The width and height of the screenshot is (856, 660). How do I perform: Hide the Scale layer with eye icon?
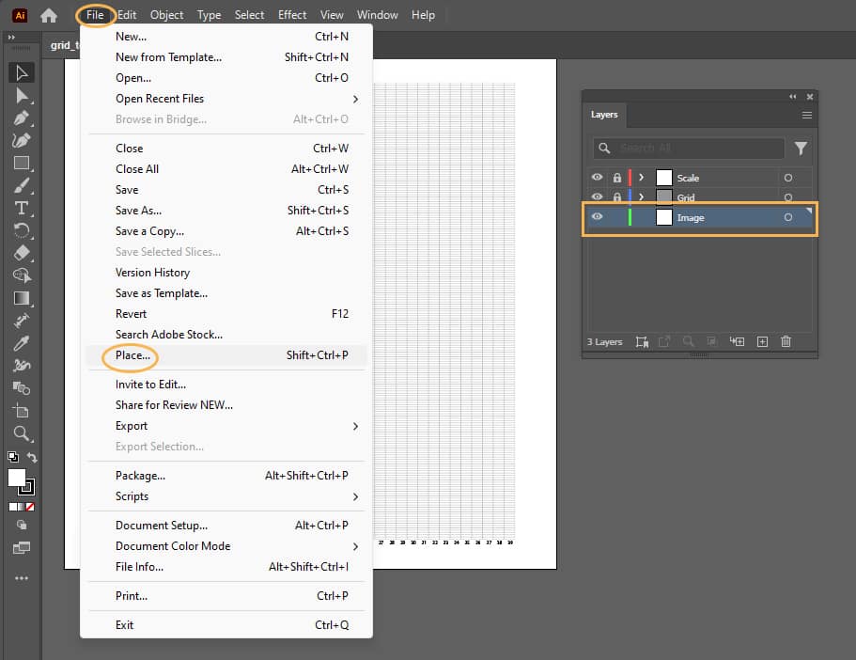pyautogui.click(x=597, y=177)
